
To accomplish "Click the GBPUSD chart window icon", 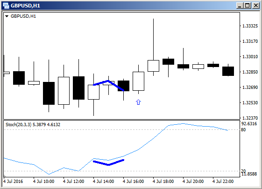I will tap(6, 6).
